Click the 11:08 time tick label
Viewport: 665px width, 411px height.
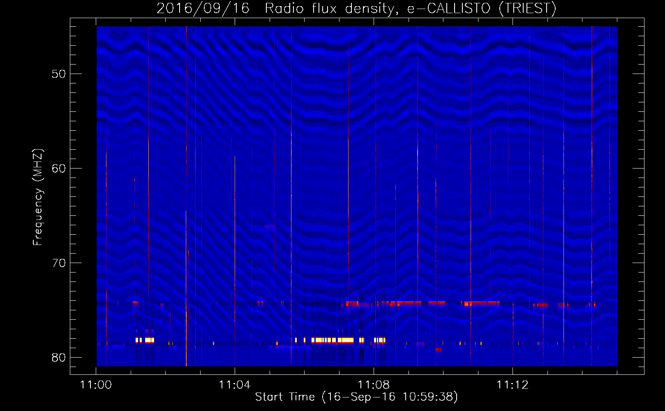(374, 385)
